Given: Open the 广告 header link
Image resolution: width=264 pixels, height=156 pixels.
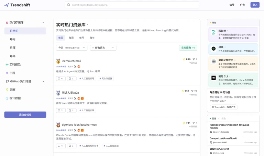Looking at the screenshot, I should click(242, 5).
